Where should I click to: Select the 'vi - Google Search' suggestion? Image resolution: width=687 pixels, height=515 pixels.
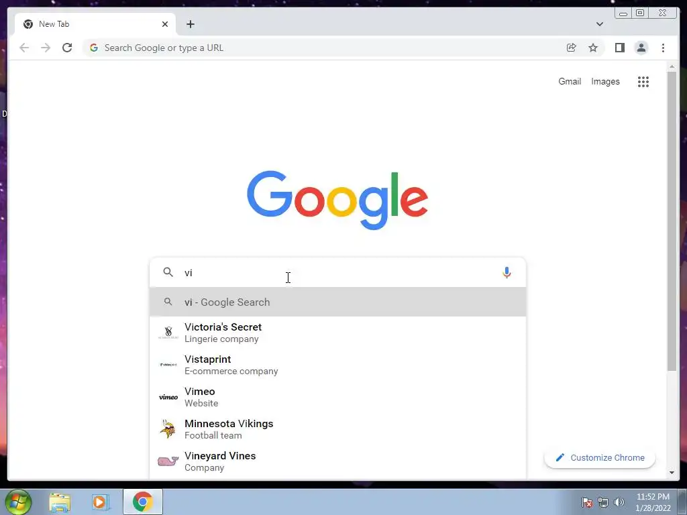pos(337,302)
